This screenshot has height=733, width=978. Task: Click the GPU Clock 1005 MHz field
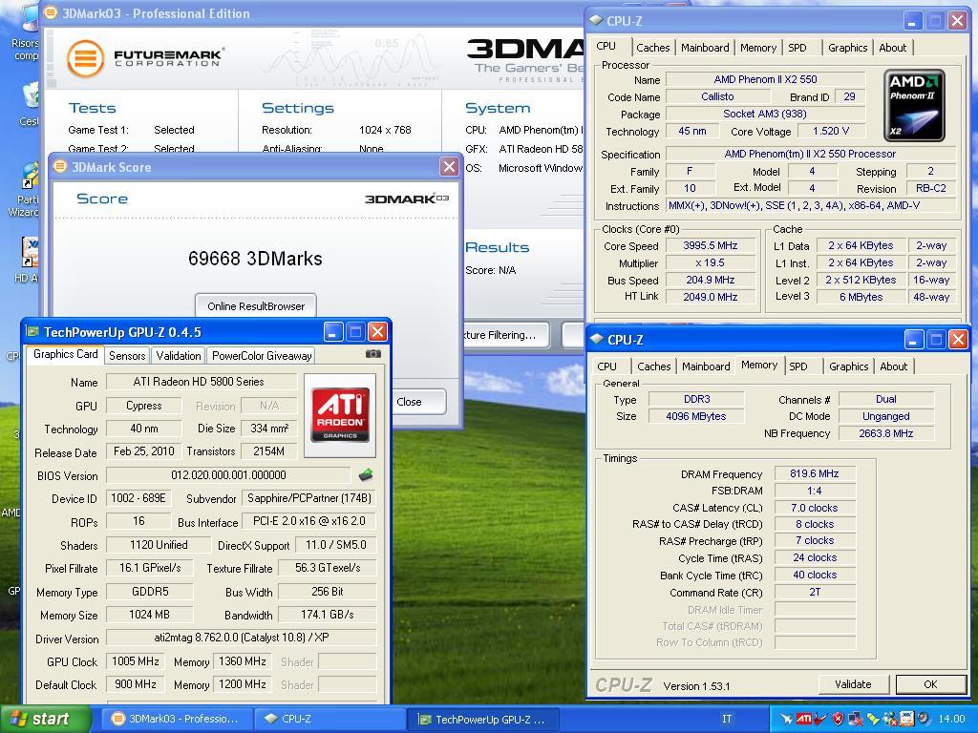pos(136,661)
